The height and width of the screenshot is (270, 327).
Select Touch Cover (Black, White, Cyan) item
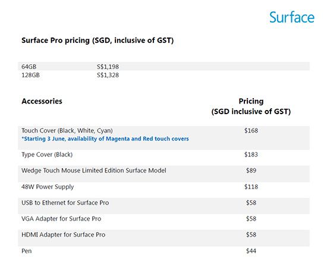pos(67,131)
